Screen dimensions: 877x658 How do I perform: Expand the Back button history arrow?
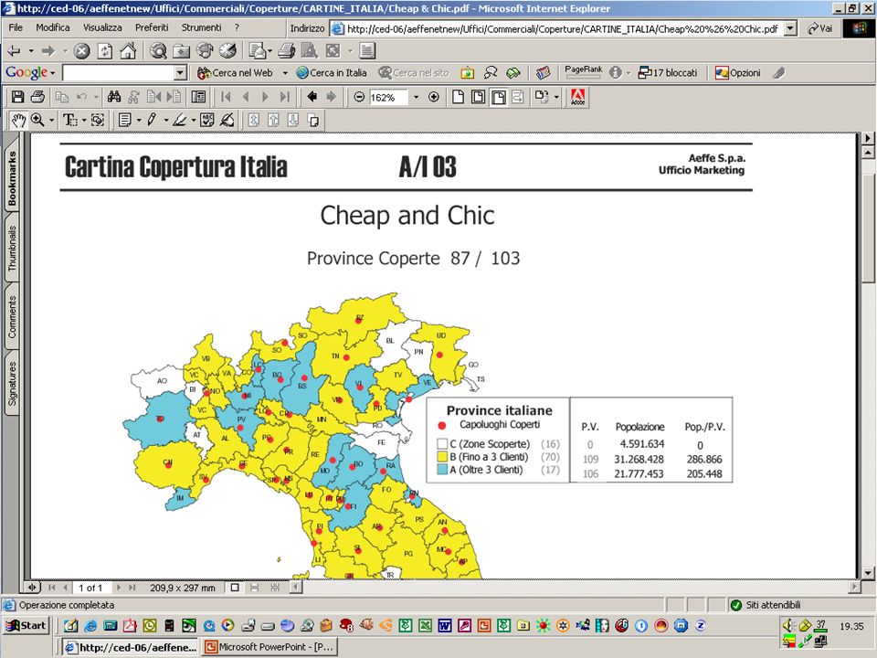point(31,51)
